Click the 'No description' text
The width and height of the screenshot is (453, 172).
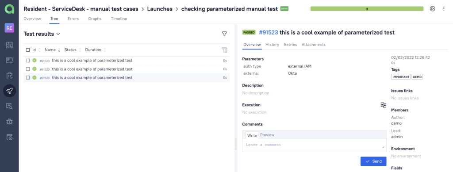[256, 93]
